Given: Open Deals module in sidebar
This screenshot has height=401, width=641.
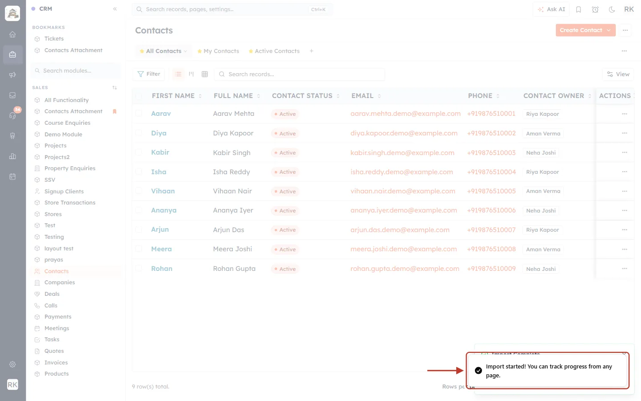Looking at the screenshot, I should (52, 294).
